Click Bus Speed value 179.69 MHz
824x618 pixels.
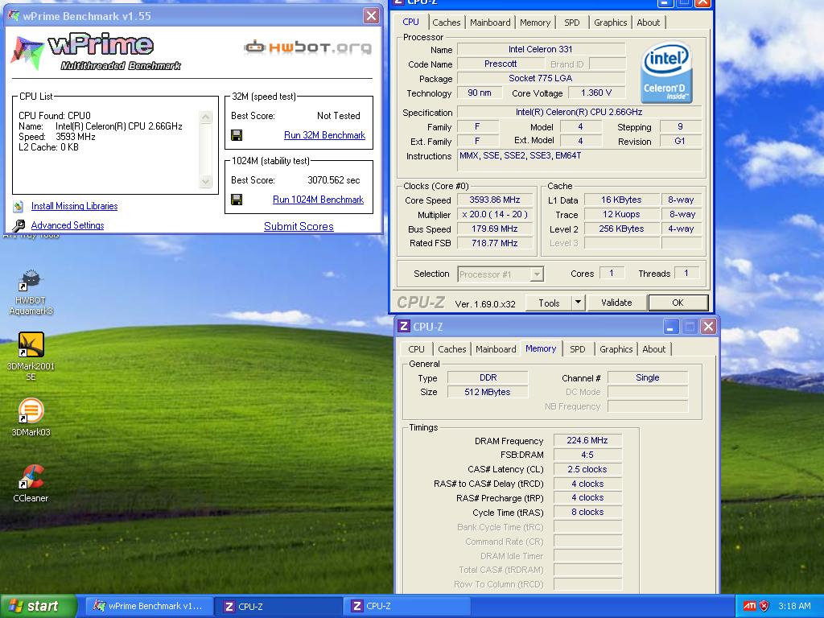(x=495, y=229)
